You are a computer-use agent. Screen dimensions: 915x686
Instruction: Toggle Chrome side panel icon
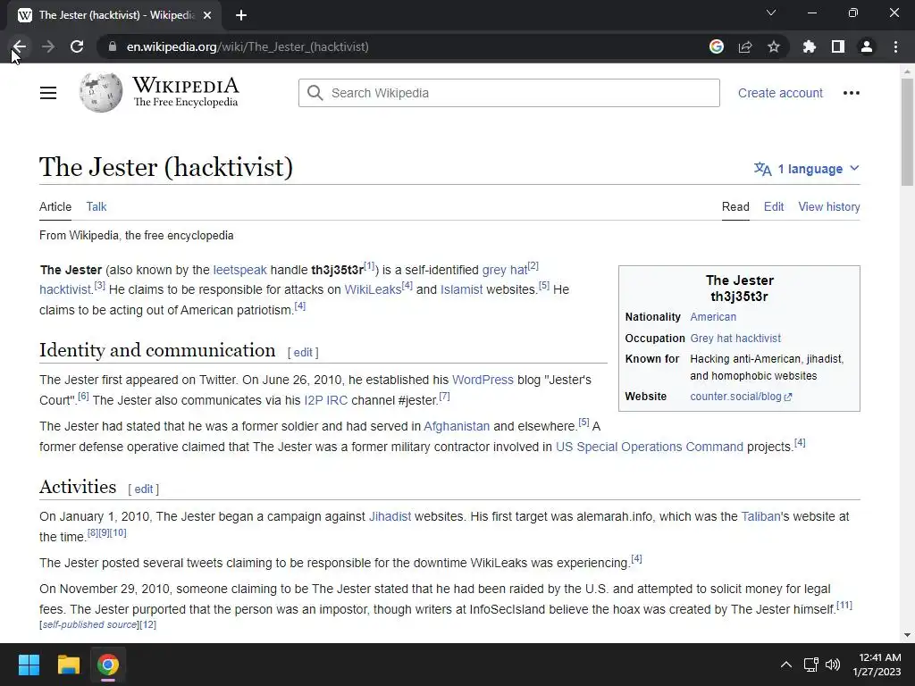tap(838, 46)
